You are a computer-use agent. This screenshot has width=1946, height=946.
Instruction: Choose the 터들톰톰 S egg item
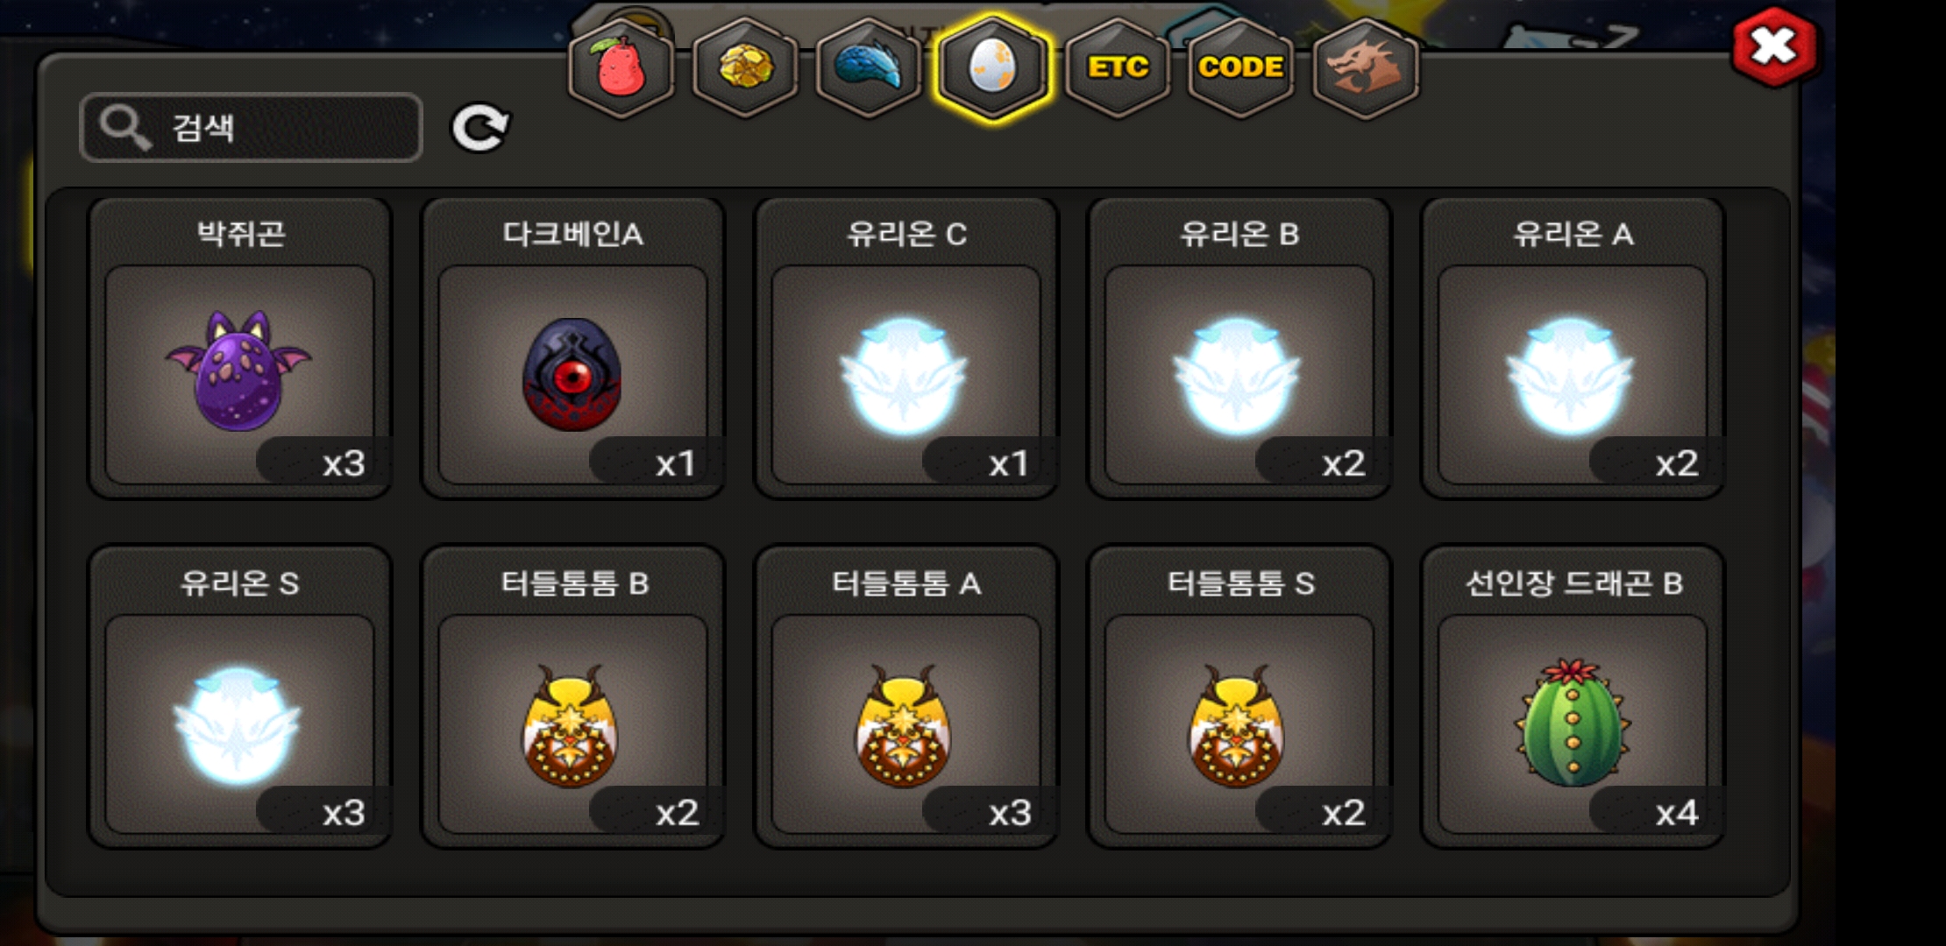pos(1239,697)
